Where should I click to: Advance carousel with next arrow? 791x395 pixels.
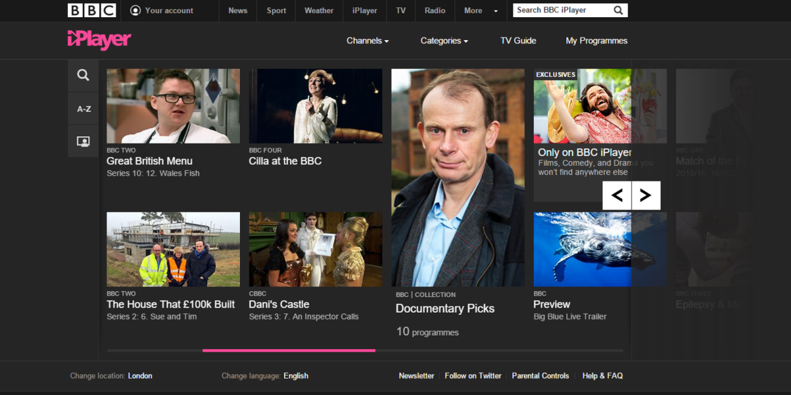646,195
